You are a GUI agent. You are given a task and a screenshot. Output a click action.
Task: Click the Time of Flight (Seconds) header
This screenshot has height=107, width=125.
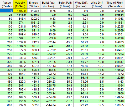coord(115,4)
